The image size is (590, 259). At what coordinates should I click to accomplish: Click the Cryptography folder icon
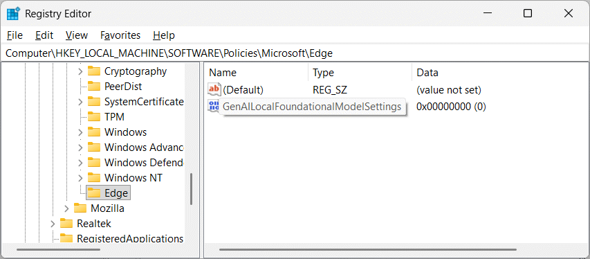tap(93, 71)
